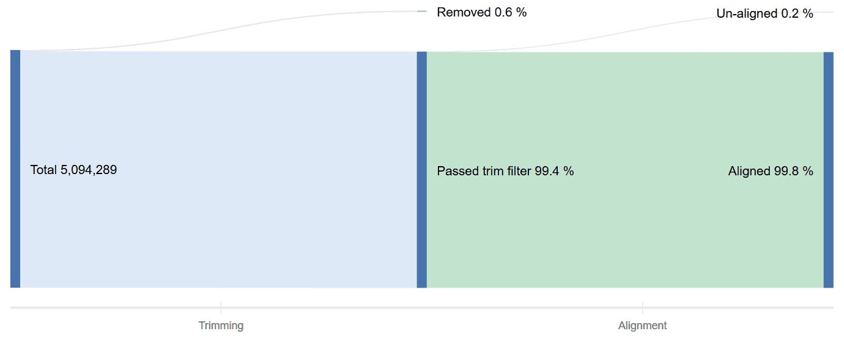844x339 pixels.
Task: Select the Trimming stage axis label
Action: (x=221, y=326)
